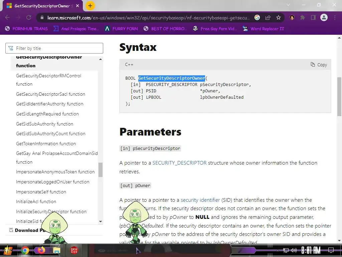Open the notification center icon
342x257 pixels.
[331, 250]
